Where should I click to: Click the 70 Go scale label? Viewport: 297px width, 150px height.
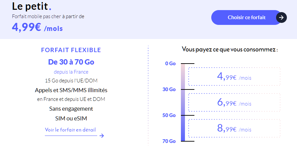click(x=169, y=141)
